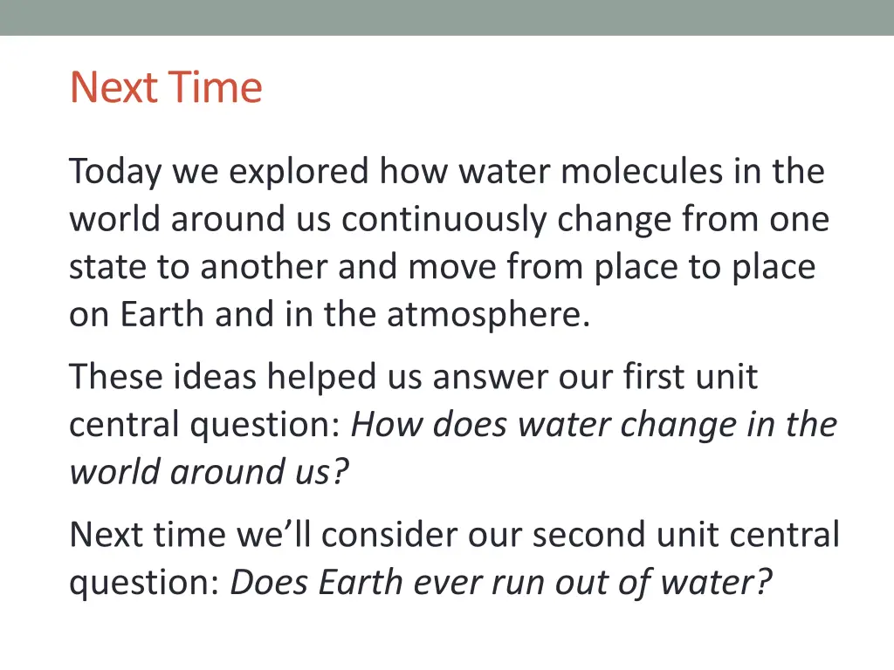Click the text 'state to another'
The height and width of the screenshot is (670, 894).
click(199, 267)
